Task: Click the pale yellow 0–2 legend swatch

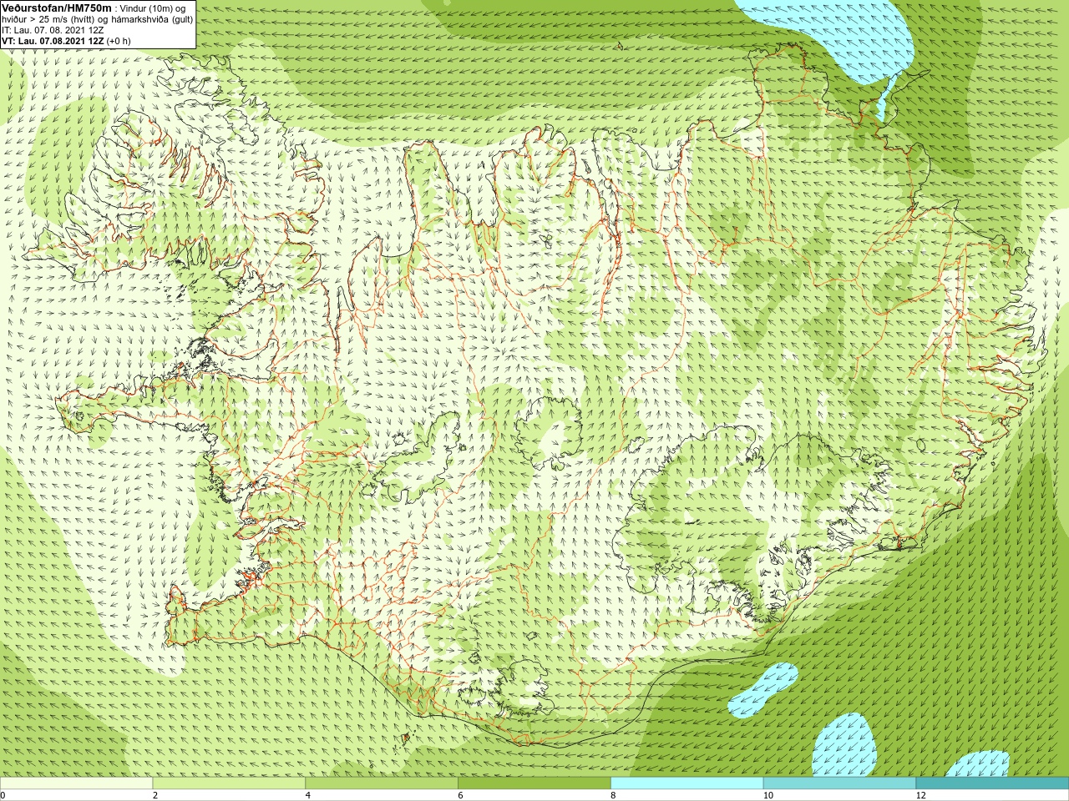Action: [x=76, y=783]
